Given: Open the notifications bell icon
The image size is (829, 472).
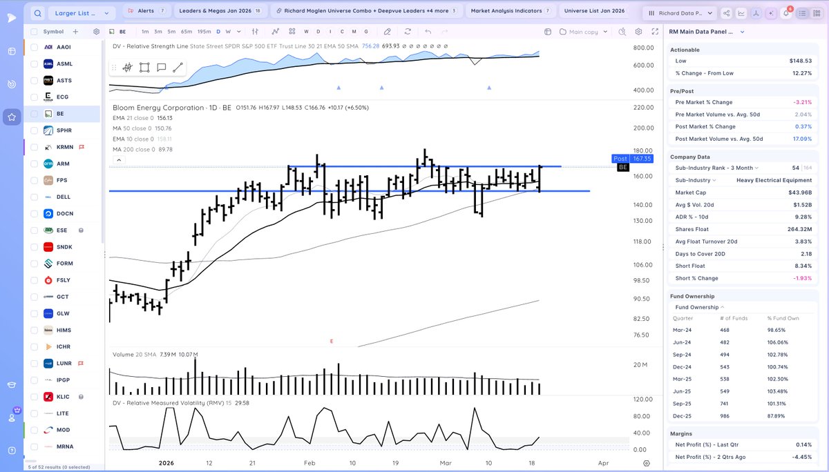Looking at the screenshot, I should [787, 13].
